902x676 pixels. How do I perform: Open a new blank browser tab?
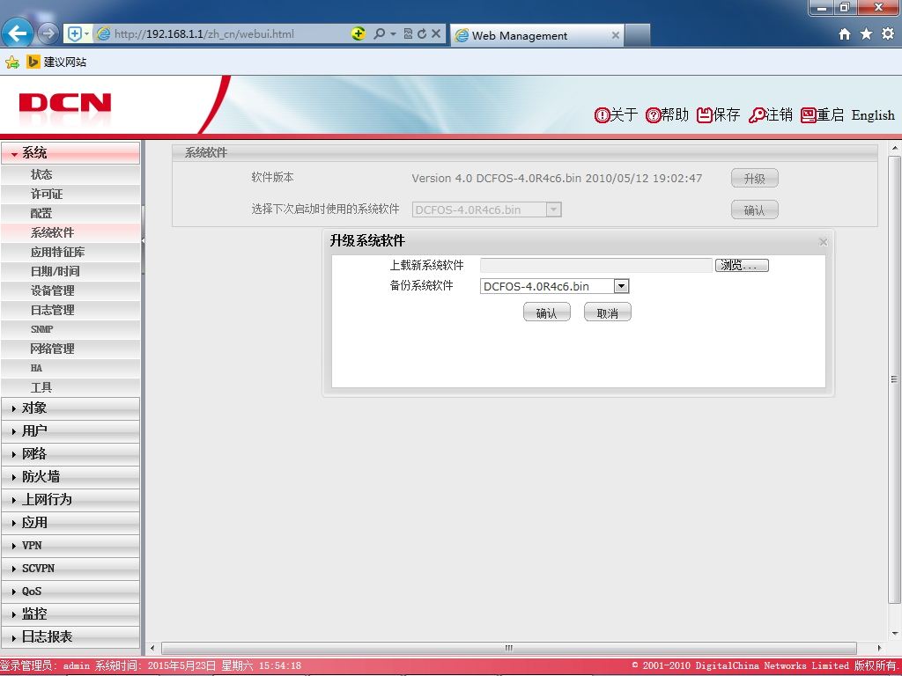[x=638, y=35]
